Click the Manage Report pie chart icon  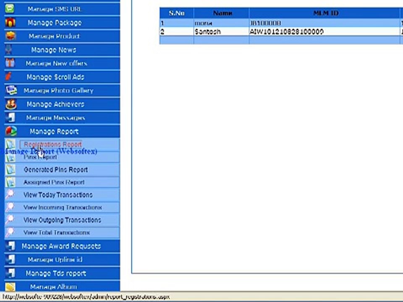pyautogui.click(x=11, y=131)
